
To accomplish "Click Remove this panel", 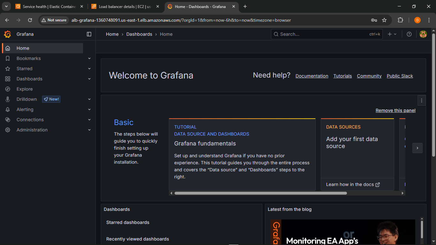I will click(x=395, y=110).
